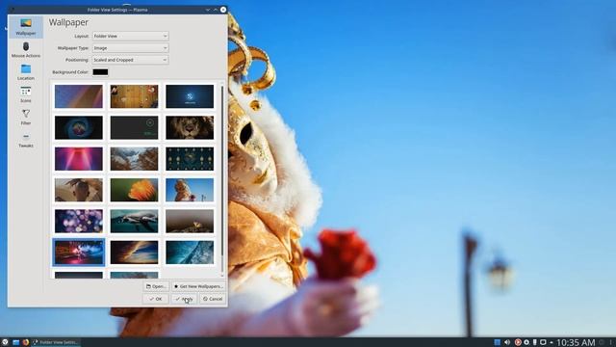The height and width of the screenshot is (347, 616).
Task: Click the removable device tray icon
Action: [535, 342]
